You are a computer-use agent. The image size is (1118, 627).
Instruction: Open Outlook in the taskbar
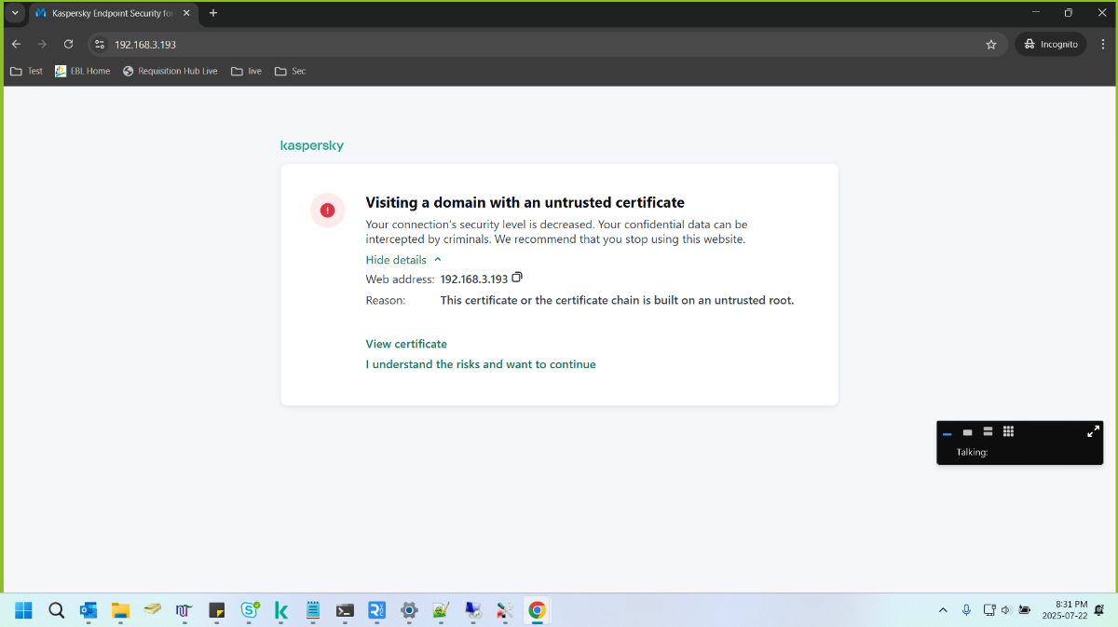[x=89, y=611]
